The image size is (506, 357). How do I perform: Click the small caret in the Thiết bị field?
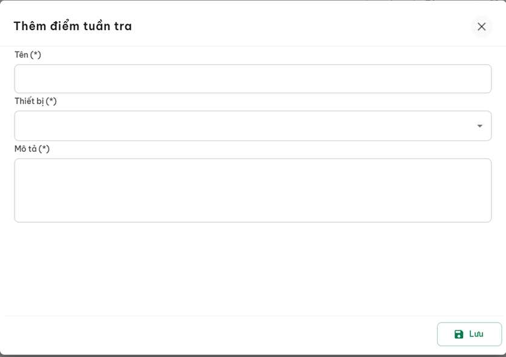tap(479, 126)
